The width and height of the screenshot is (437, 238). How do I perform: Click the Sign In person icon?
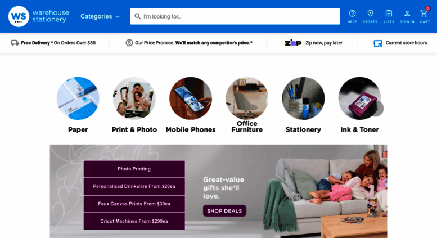407,14
